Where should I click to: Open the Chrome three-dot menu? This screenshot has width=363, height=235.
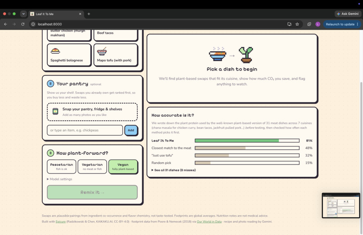358,24
